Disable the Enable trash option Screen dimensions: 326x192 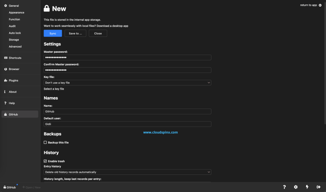tap(45, 161)
